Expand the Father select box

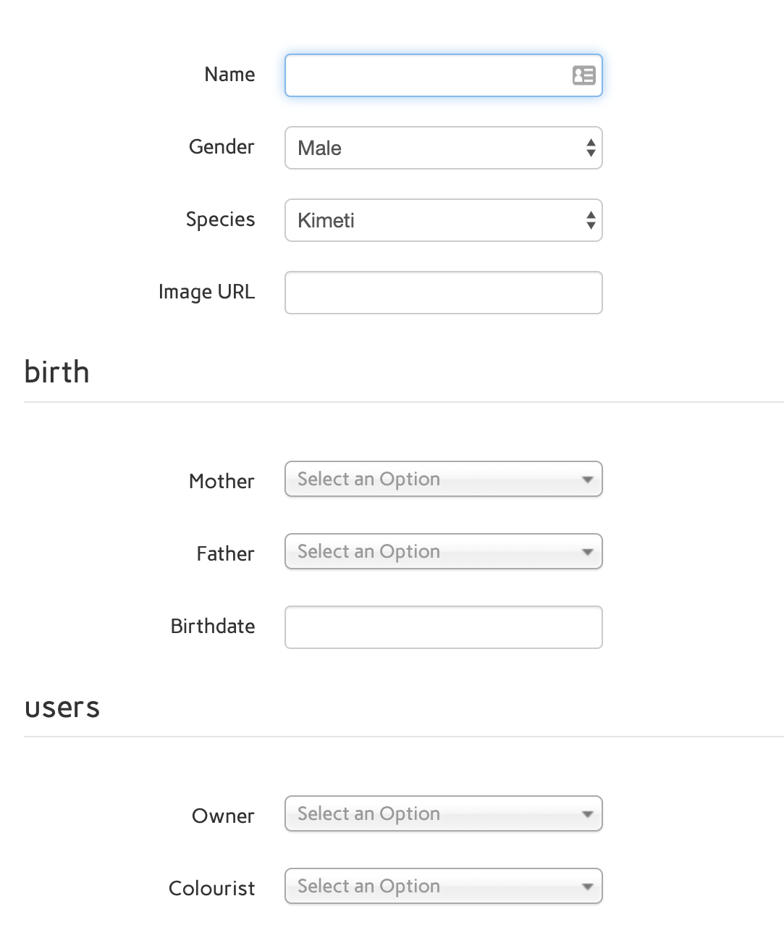pos(443,552)
